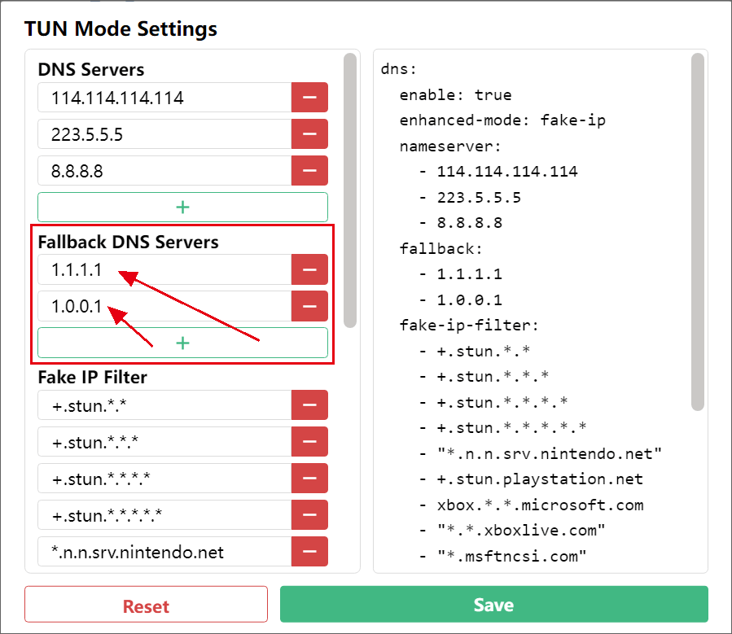Image resolution: width=732 pixels, height=634 pixels.
Task: Delete the *.n.n.srv.nintendo.net filter
Action: pyautogui.click(x=309, y=551)
